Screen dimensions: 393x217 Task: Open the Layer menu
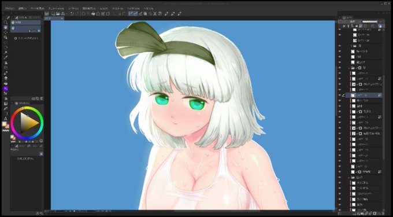click(x=73, y=8)
